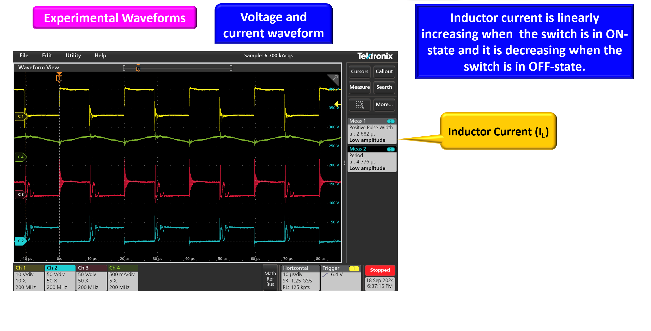The height and width of the screenshot is (331, 651).
Task: Open the Utility menu
Action: [73, 55]
